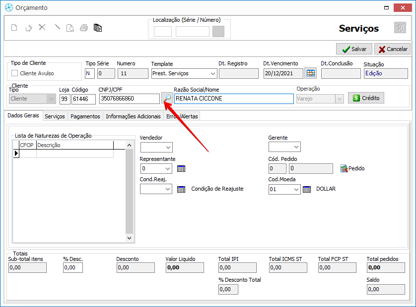Click the CNPJ/CPF input field
This screenshot has width=416, height=307.
130,99
